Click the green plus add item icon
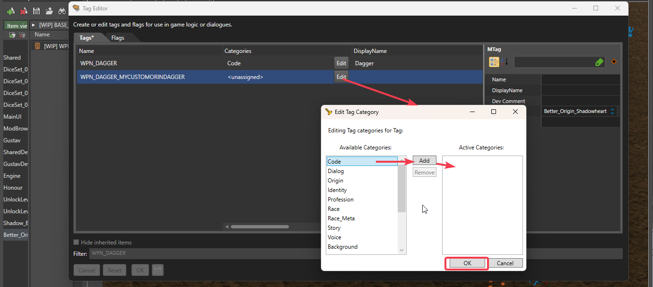 pyautogui.click(x=10, y=11)
